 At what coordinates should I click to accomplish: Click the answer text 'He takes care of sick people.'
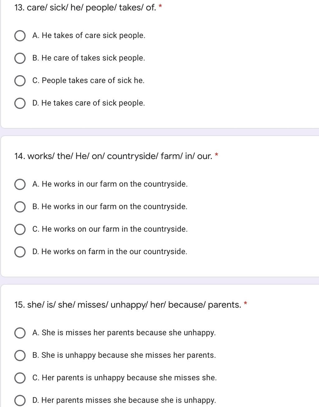[x=93, y=103]
